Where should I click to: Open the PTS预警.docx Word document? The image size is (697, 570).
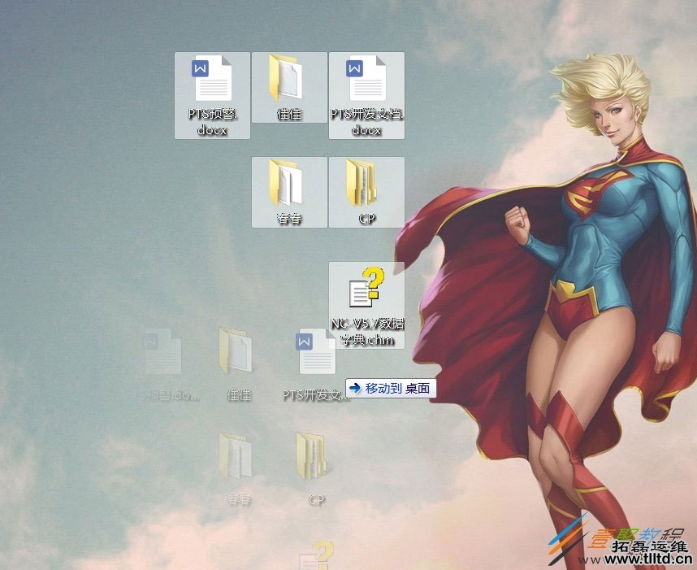212,80
